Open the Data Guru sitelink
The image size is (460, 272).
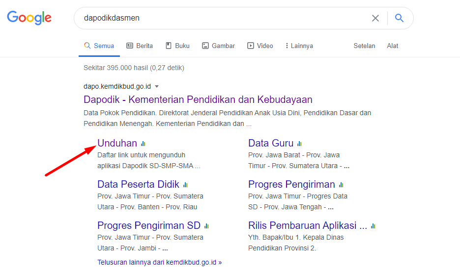click(271, 143)
